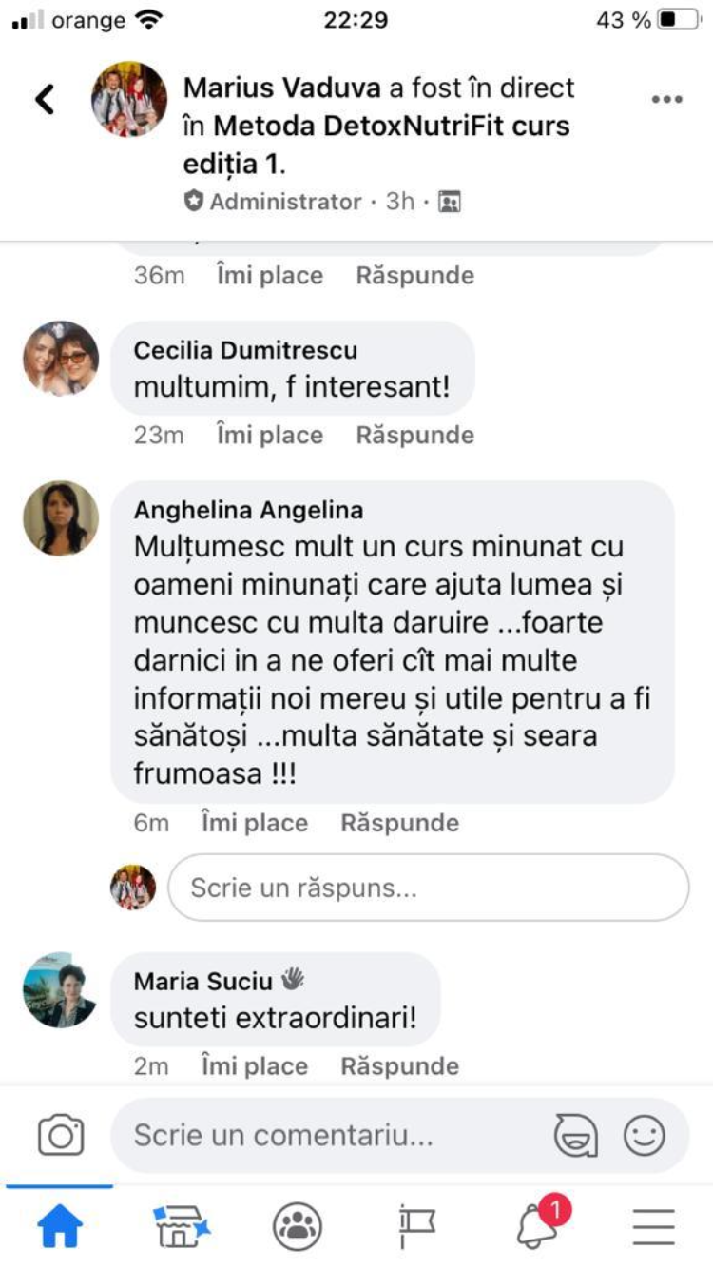The width and height of the screenshot is (713, 1269).
Task: Tap the back arrow at top left
Action: (x=45, y=99)
